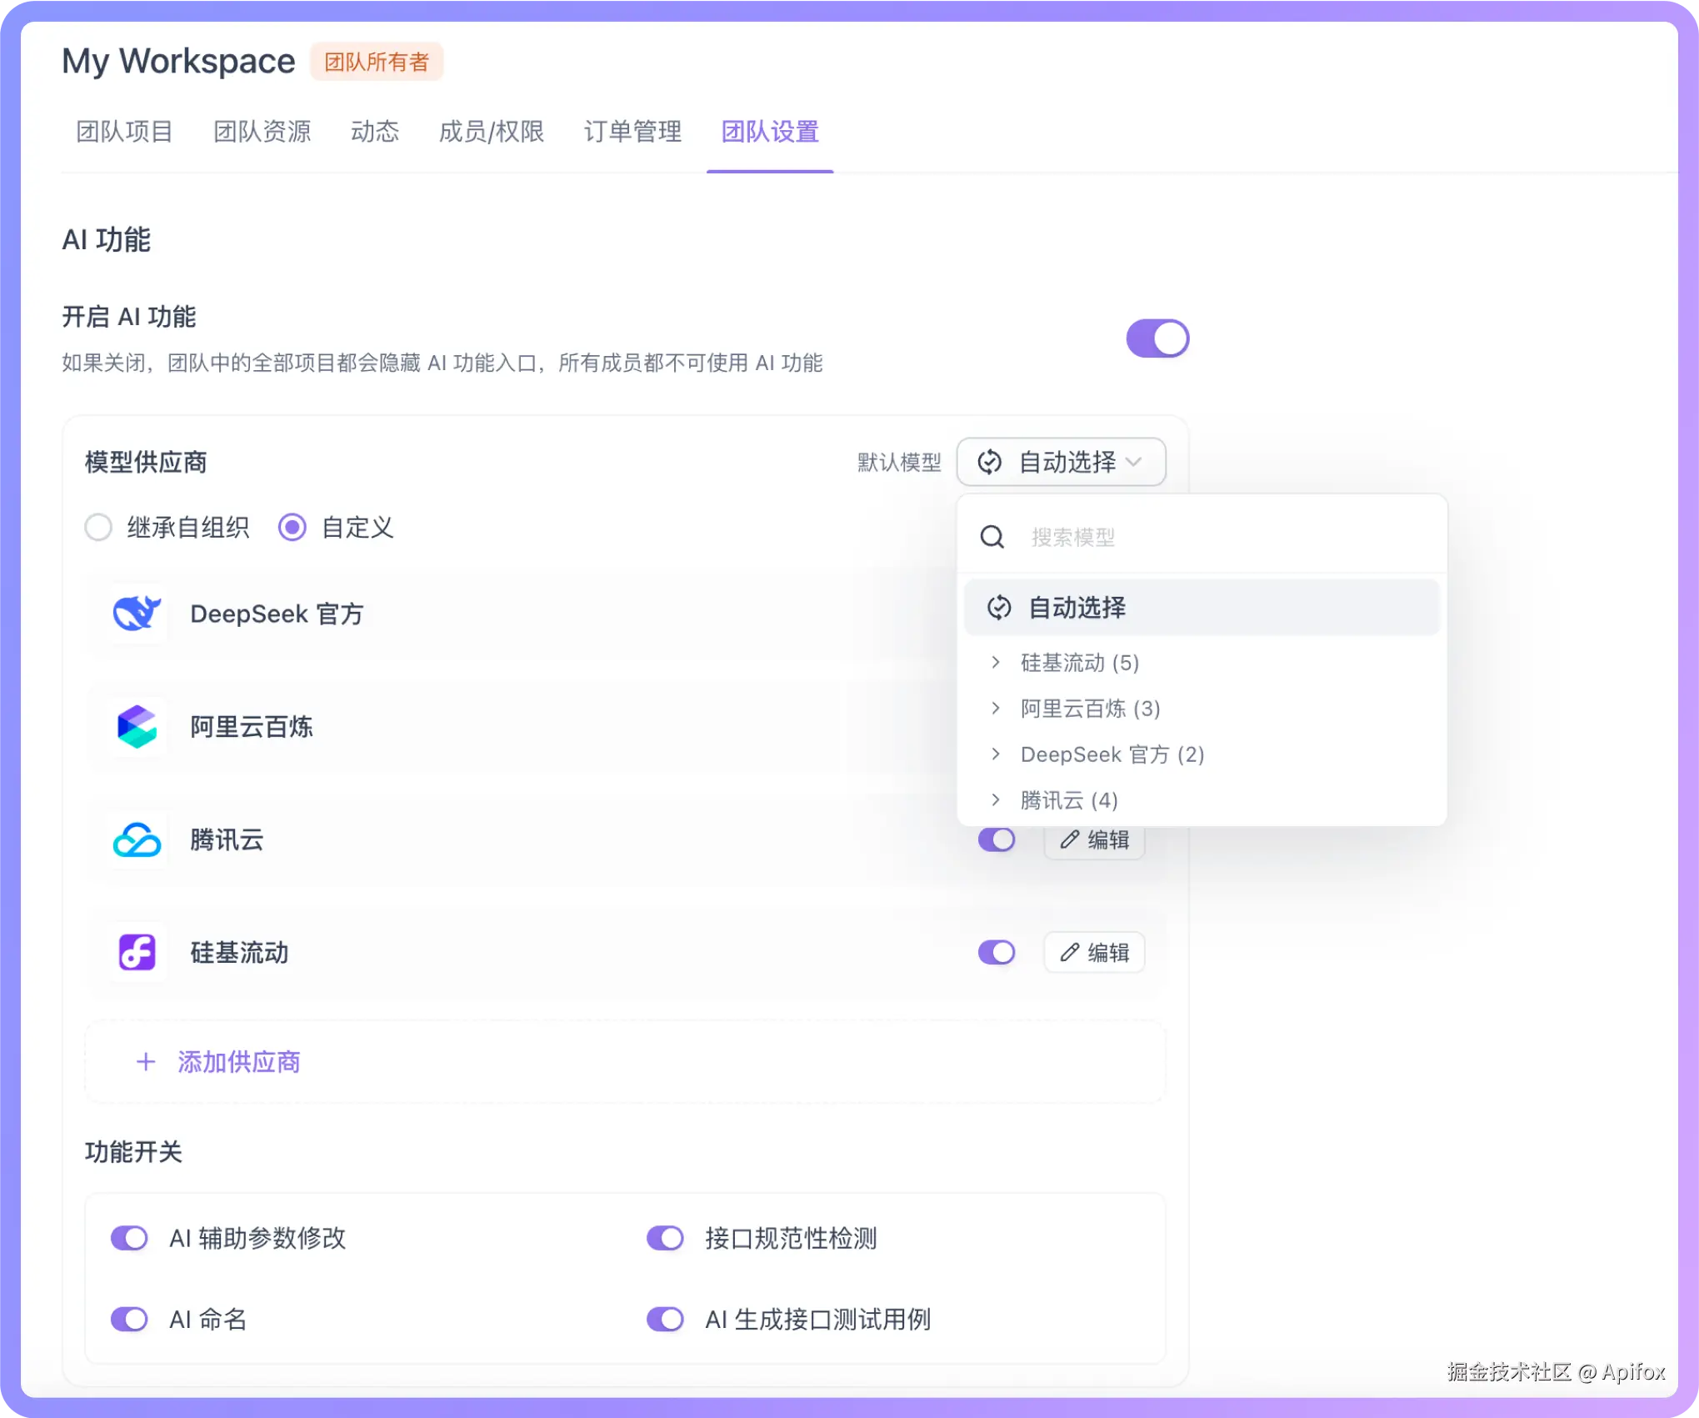Toggle the 开启 AI 功能 main switch
Viewport: 1699px width, 1418px height.
[1157, 338]
